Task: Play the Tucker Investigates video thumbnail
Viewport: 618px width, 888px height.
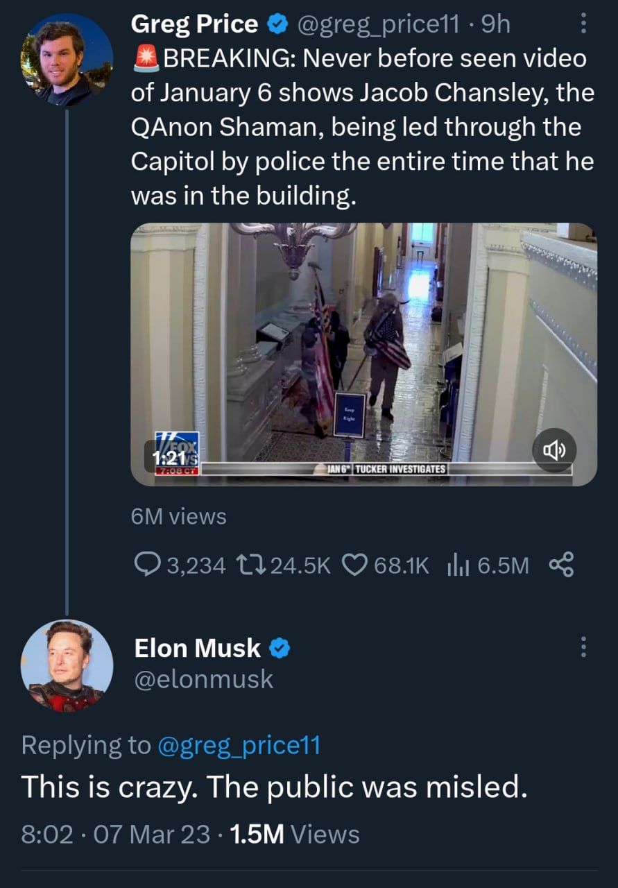Action: pyautogui.click(x=363, y=354)
